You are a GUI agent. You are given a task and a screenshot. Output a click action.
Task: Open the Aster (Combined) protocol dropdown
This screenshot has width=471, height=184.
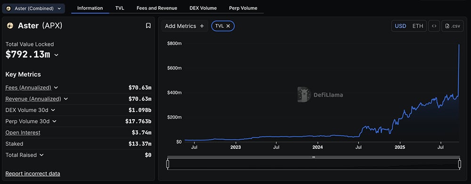(x=33, y=8)
